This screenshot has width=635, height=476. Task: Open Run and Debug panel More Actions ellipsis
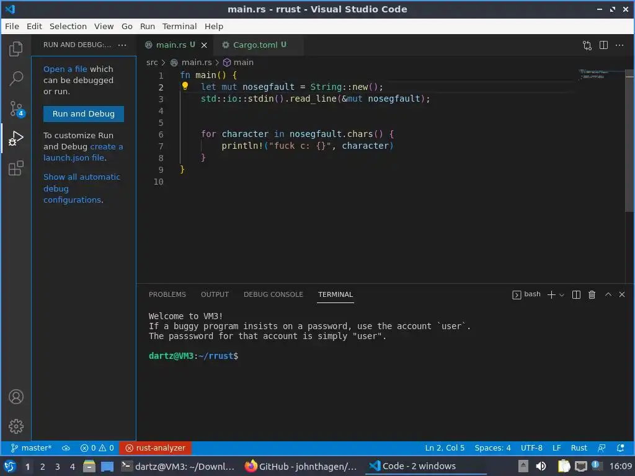tap(122, 45)
